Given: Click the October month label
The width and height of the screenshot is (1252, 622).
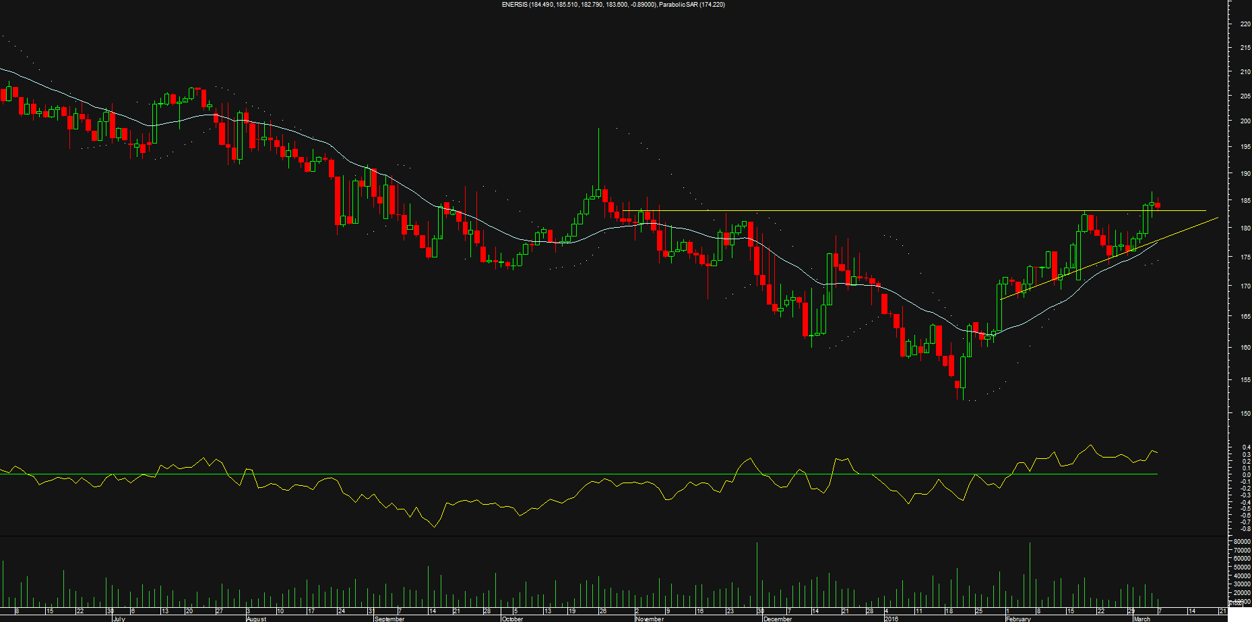Looking at the screenshot, I should 512,619.
